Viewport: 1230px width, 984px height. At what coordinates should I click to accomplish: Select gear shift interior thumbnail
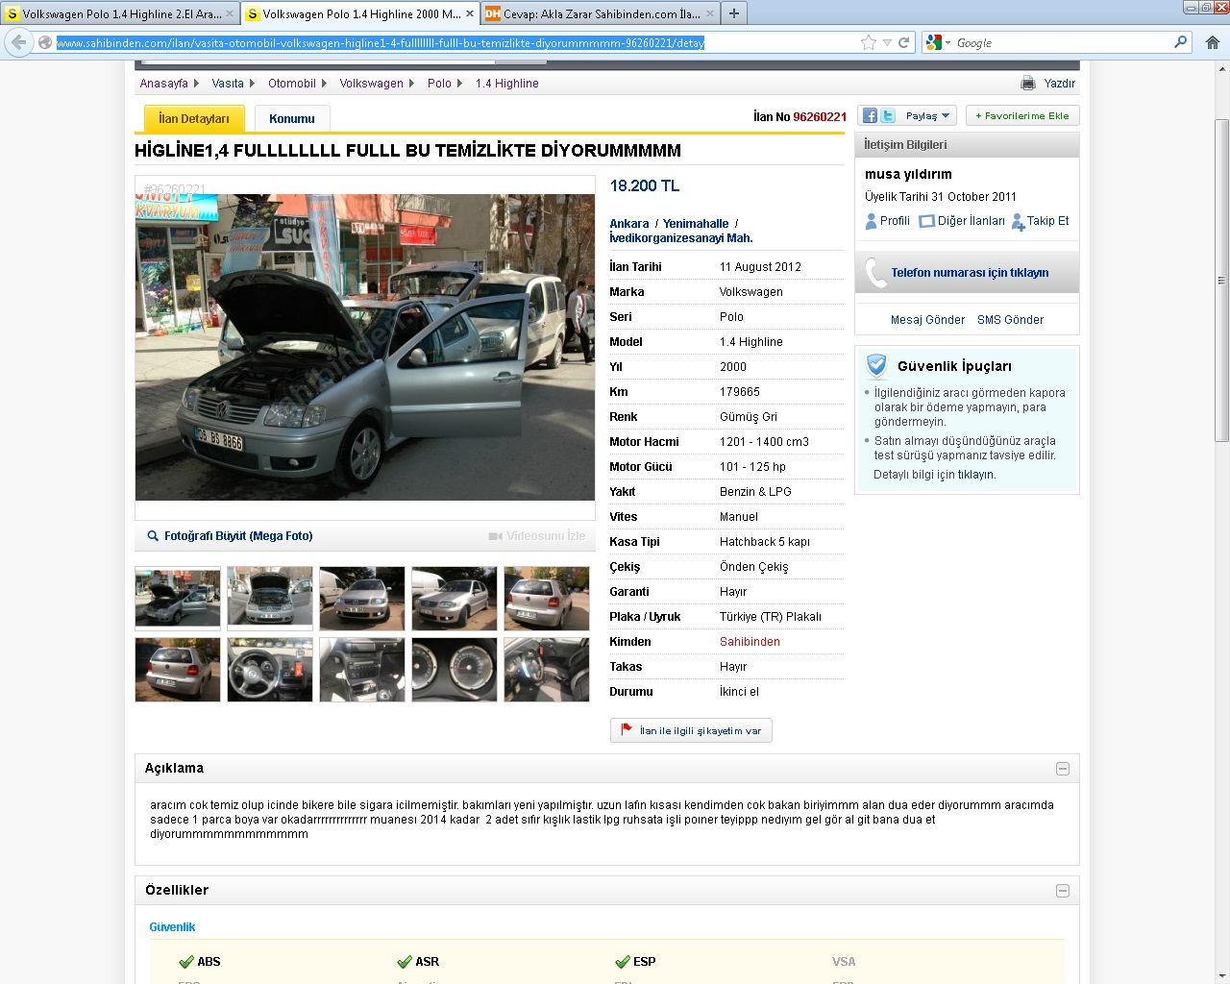[362, 670]
